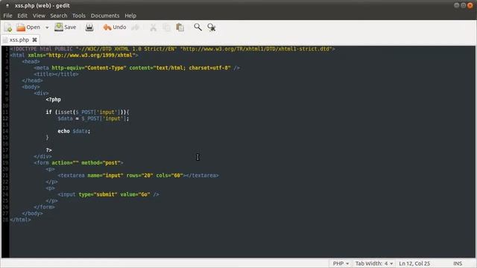Open the Documents menu
The width and height of the screenshot is (477, 268).
(105, 16)
